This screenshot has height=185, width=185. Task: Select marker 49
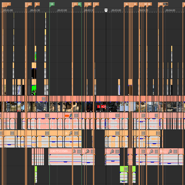coord(161,4)
